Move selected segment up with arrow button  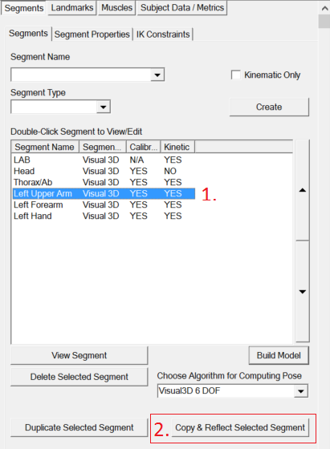coord(303,190)
